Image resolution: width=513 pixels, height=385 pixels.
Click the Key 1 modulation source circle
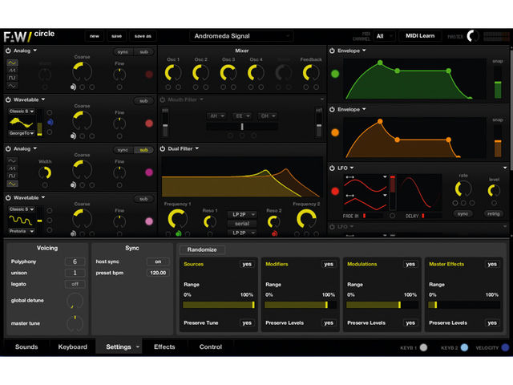pyautogui.click(x=423, y=347)
